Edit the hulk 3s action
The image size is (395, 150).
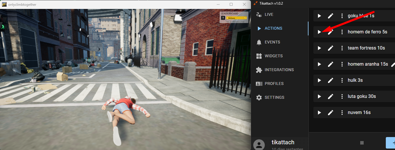(331, 80)
